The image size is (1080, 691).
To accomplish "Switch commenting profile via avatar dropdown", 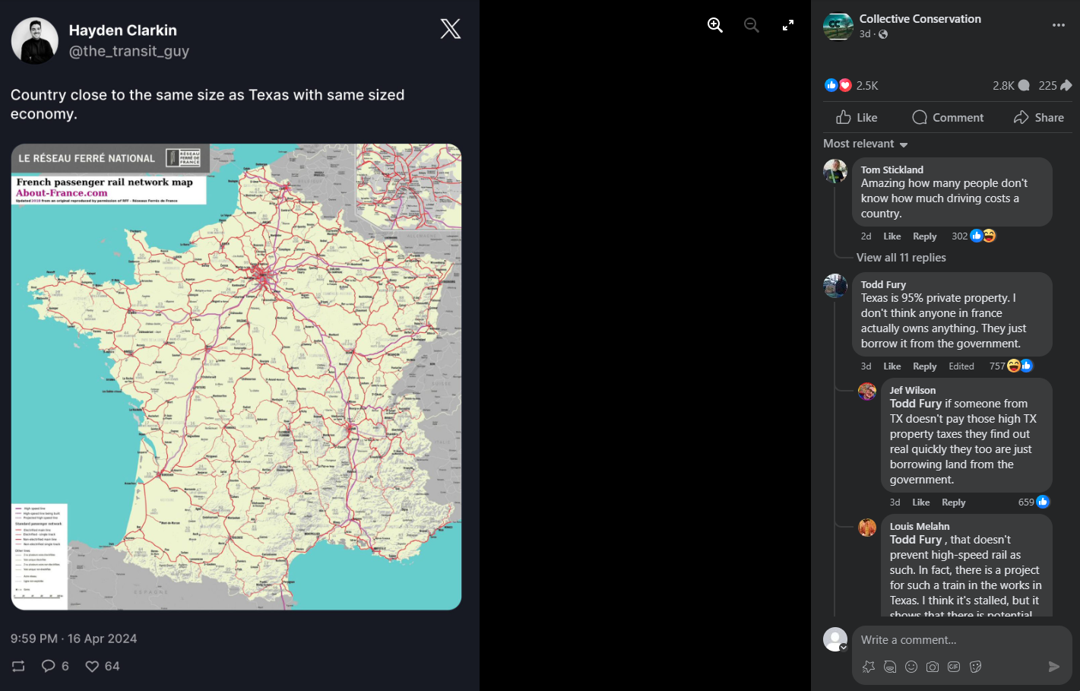I will (x=835, y=639).
